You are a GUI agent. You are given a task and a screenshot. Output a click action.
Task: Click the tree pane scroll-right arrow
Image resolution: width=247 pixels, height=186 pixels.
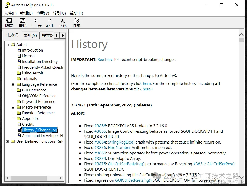click(60, 178)
